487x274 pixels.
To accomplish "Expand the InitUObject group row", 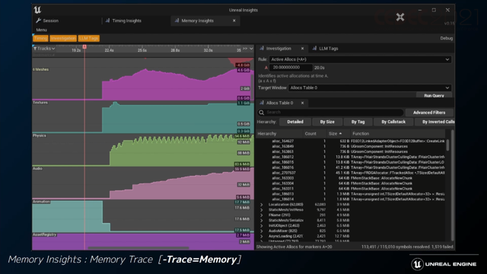I will (x=262, y=225).
